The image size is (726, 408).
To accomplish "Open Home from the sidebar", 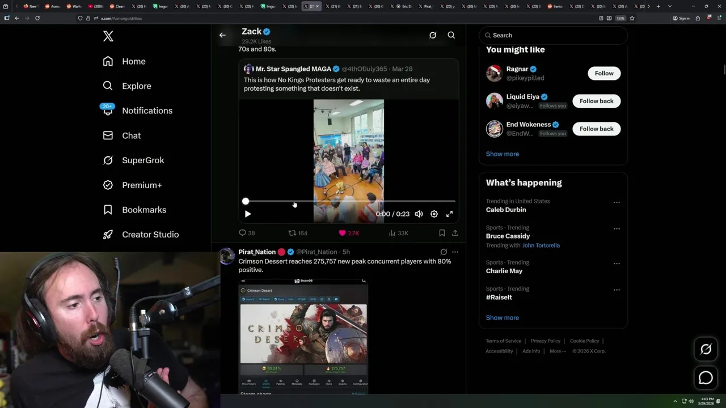I will (124, 61).
